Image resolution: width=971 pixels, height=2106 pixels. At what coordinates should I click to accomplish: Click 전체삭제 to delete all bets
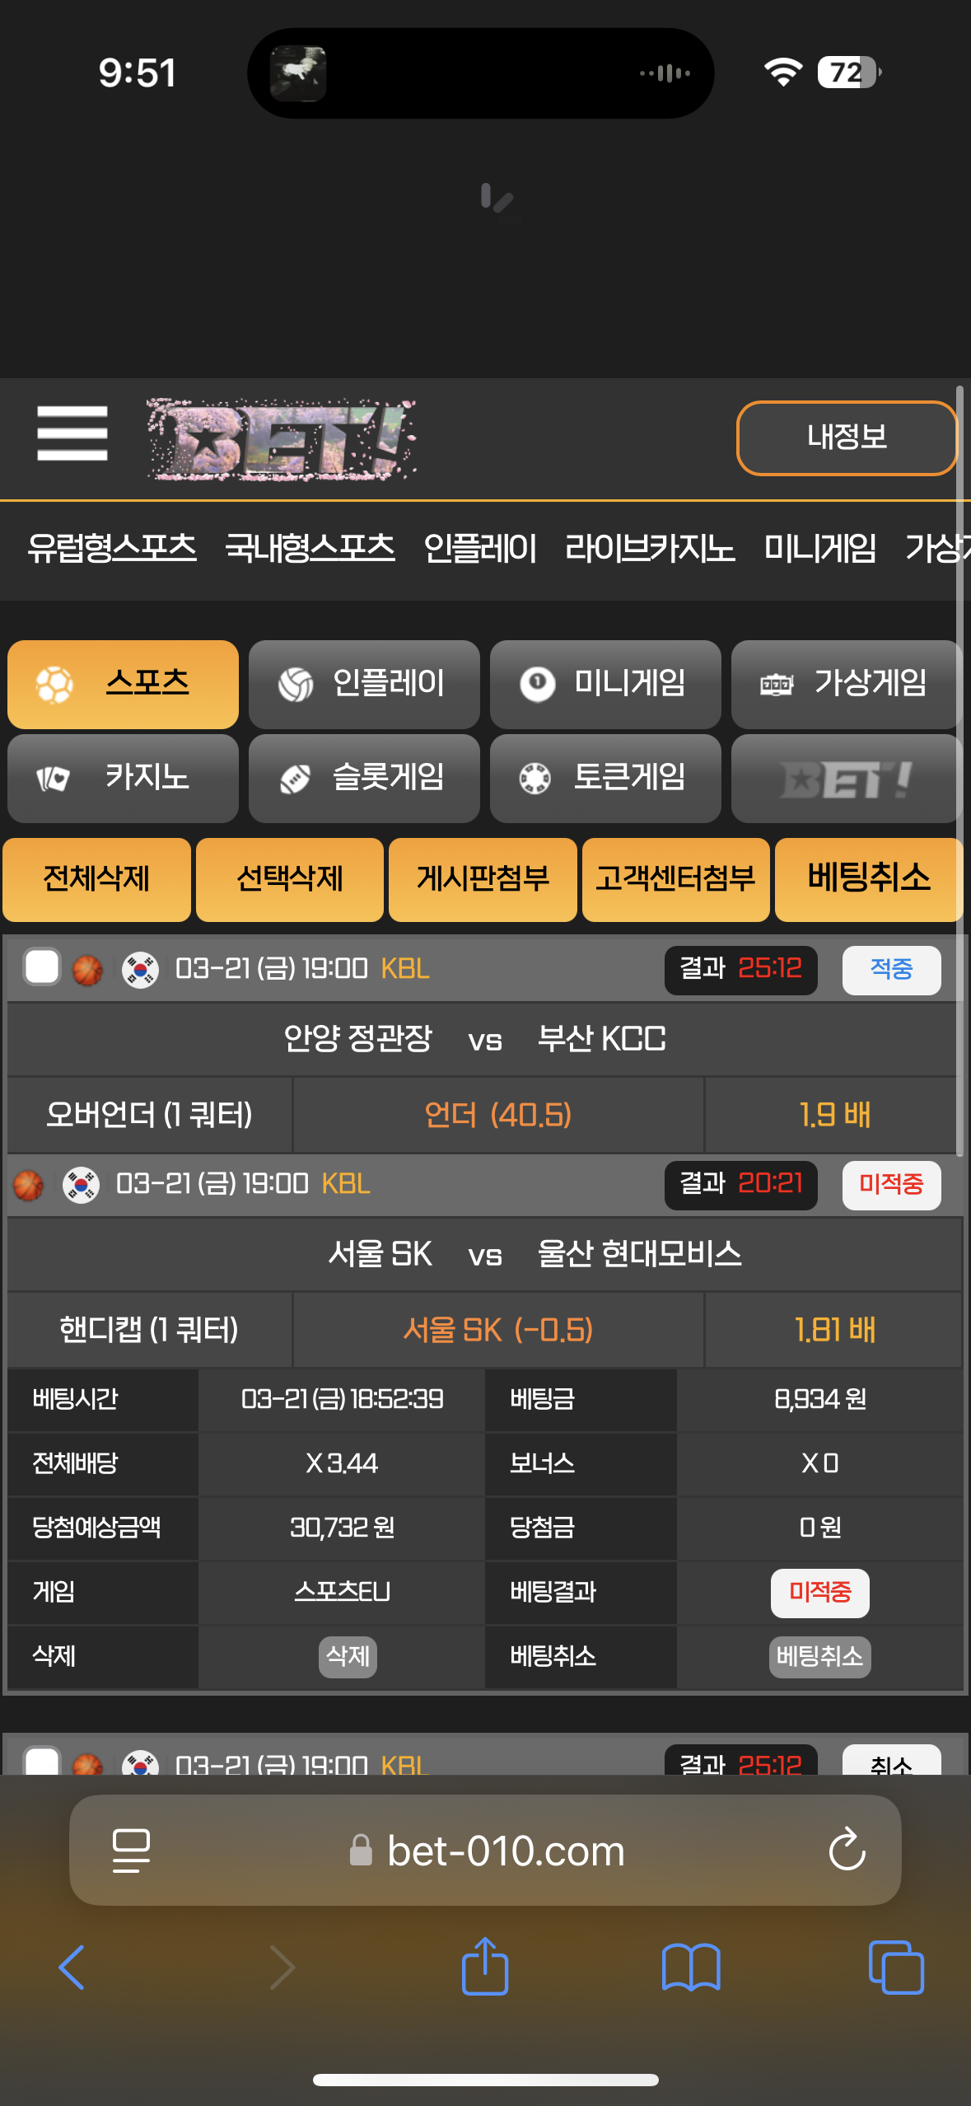96,879
